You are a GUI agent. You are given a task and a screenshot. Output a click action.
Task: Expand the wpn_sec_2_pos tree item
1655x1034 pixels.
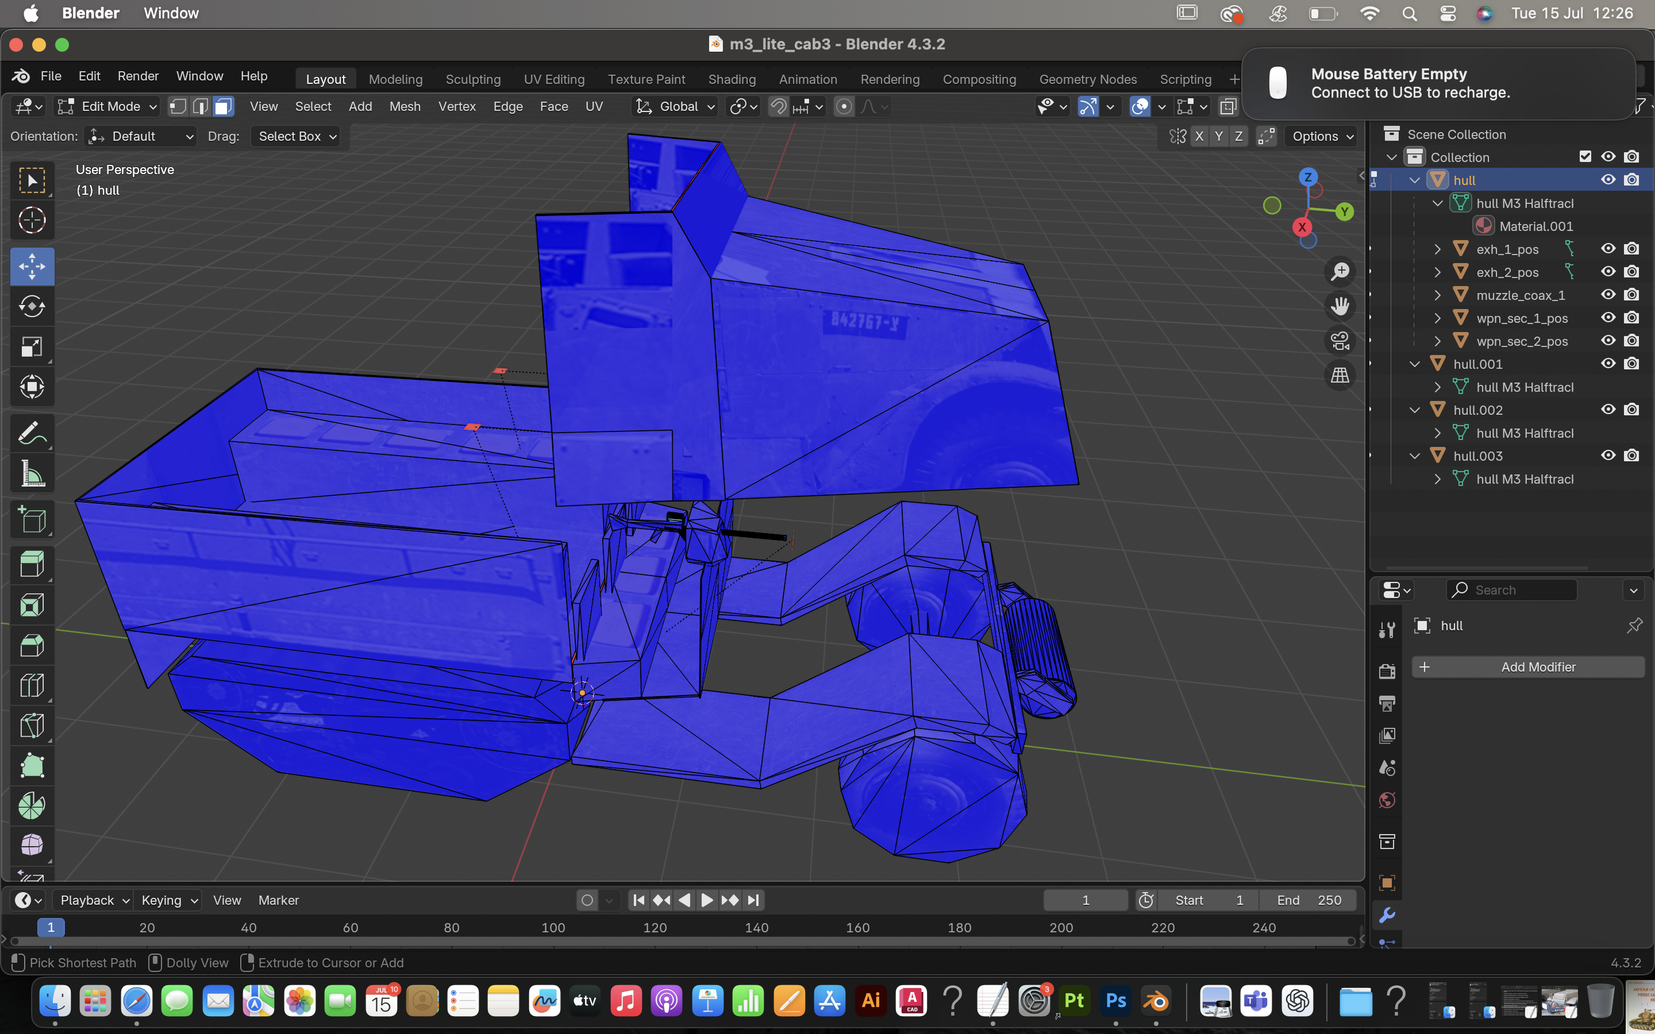click(x=1438, y=341)
